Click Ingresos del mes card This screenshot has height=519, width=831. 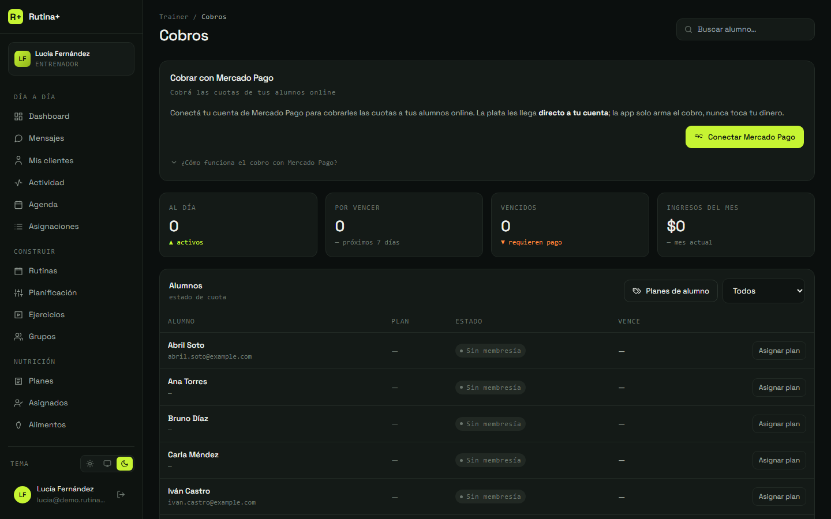coord(736,225)
